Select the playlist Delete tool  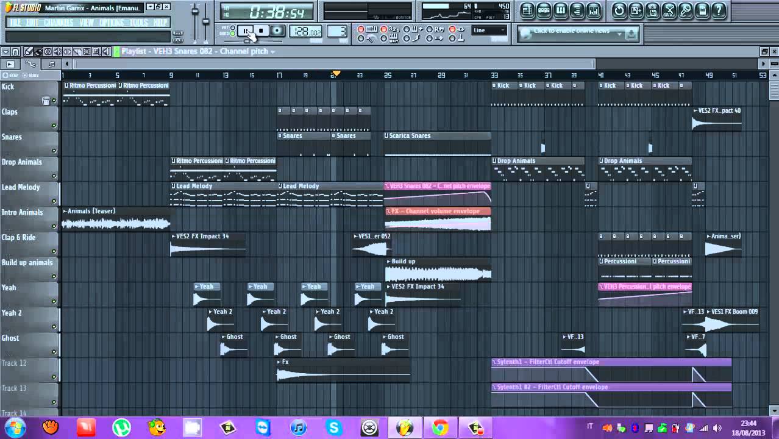(x=48, y=52)
